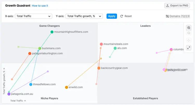The width and height of the screenshot is (195, 105).
Task: Click the Growth Quadrant title
Action: 18,6
